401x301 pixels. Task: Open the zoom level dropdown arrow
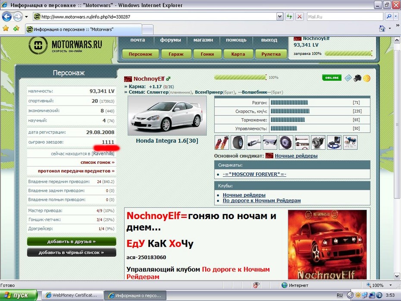point(391,285)
